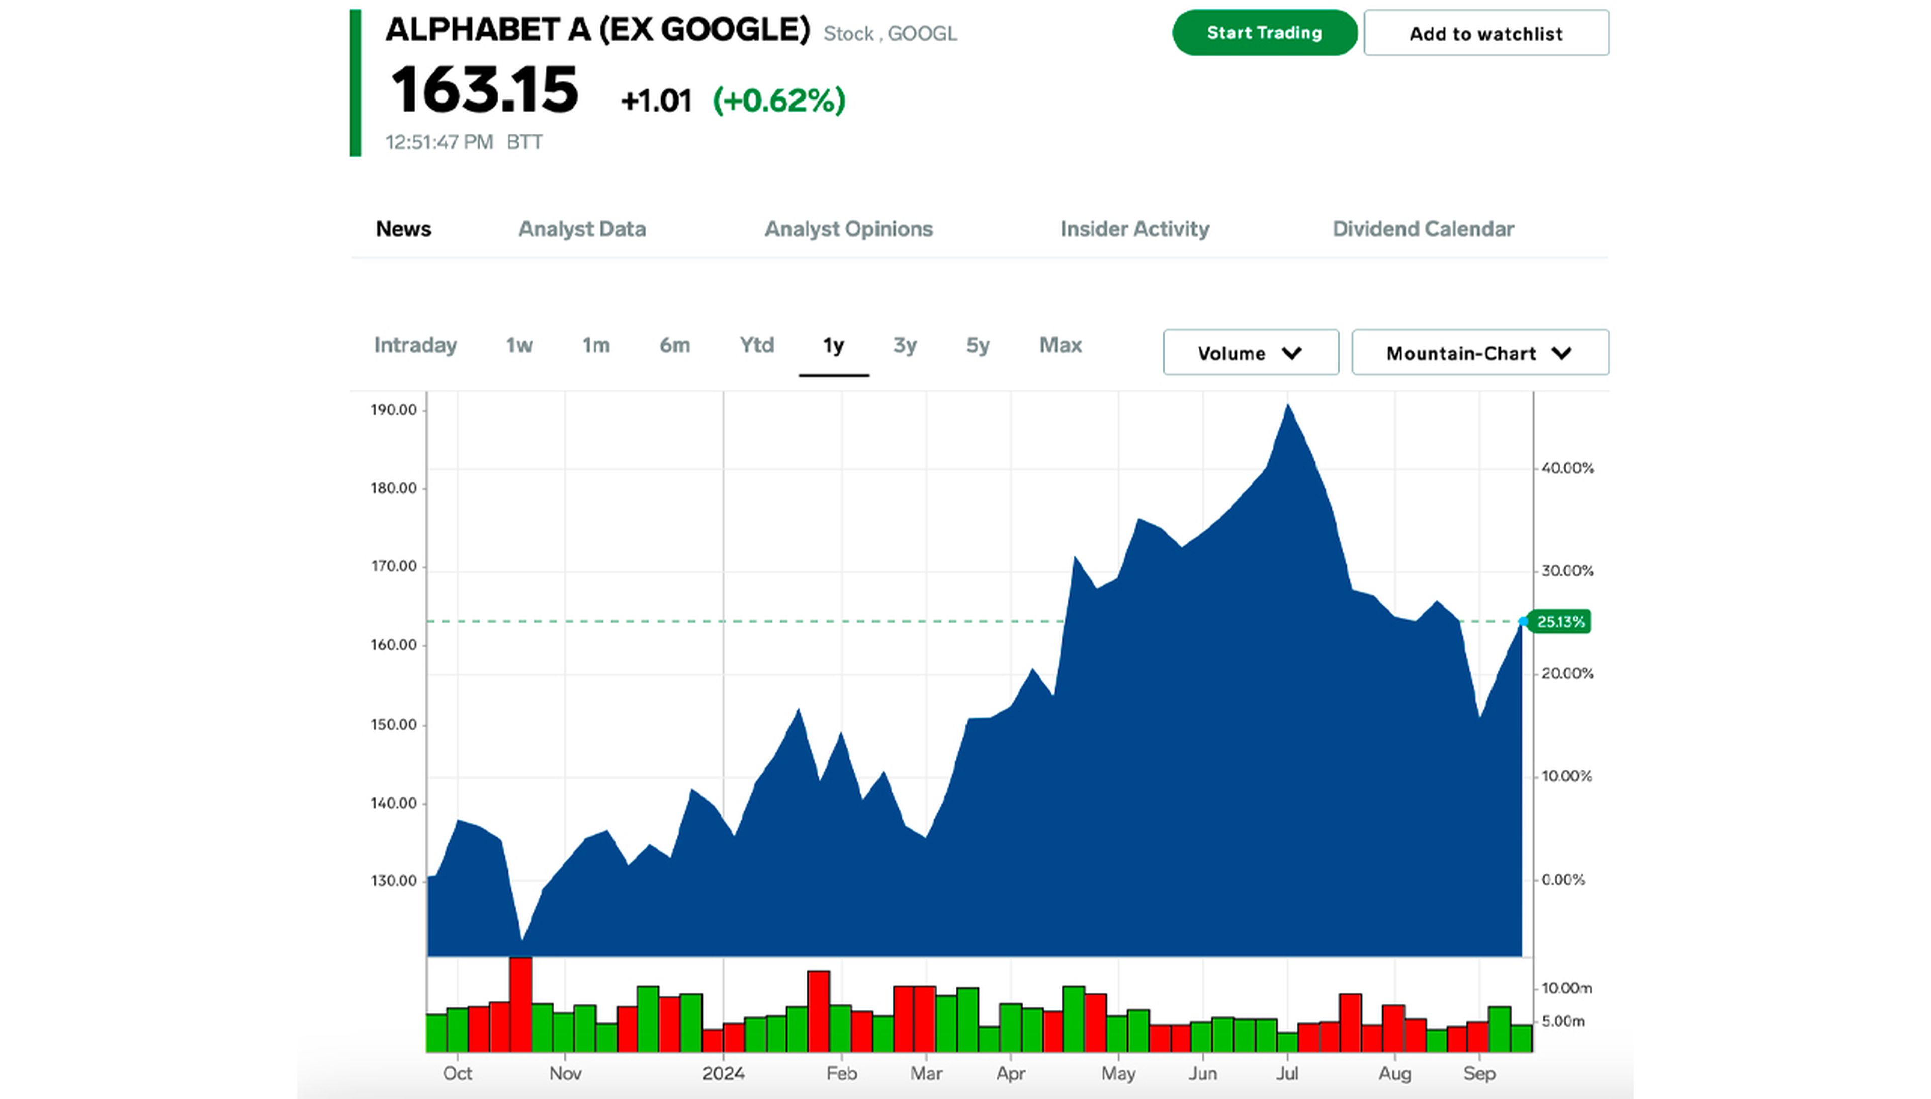Click the 10.00m volume axis label
1931x1099 pixels.
point(1566,988)
